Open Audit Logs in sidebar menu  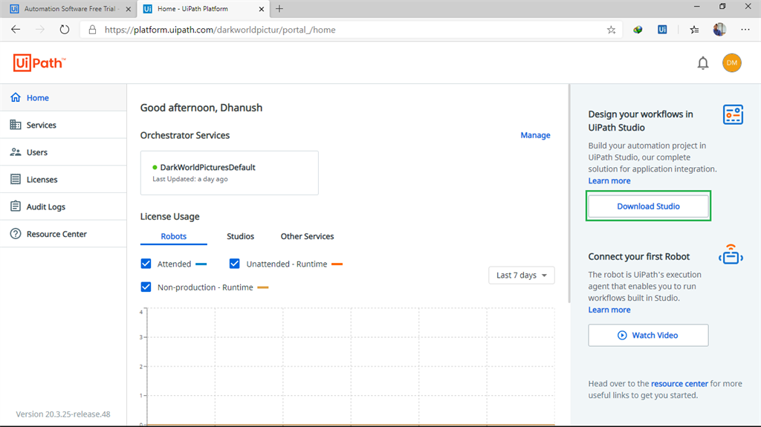(x=63, y=206)
